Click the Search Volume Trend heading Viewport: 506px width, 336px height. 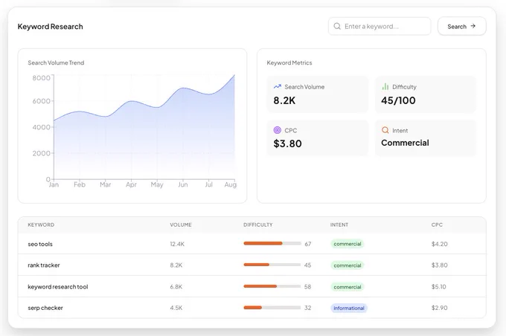[56, 62]
